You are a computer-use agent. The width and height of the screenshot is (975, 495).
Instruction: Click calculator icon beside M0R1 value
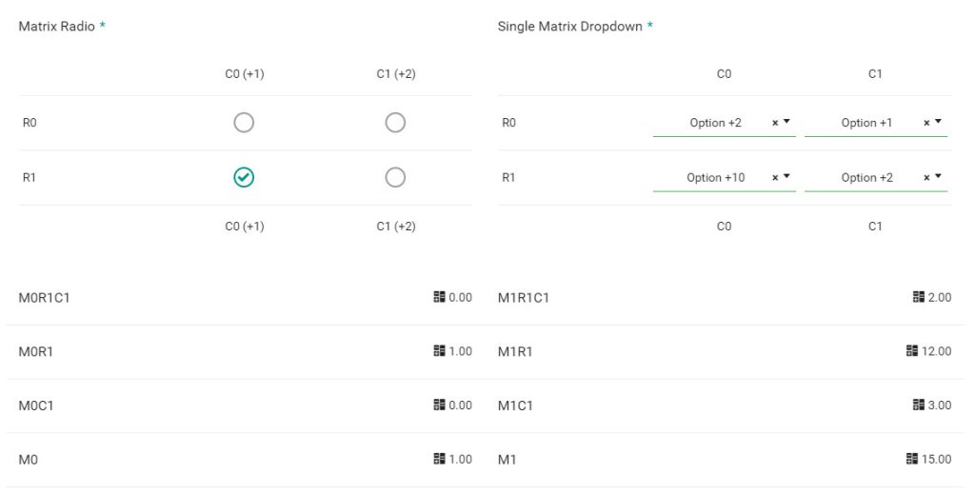coord(439,350)
